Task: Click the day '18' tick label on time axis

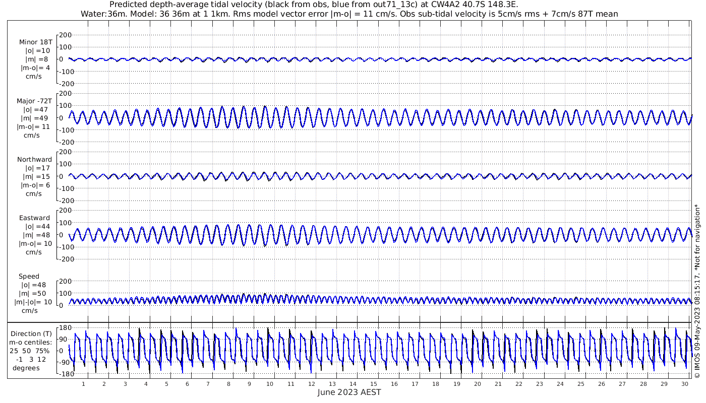Action: (436, 383)
